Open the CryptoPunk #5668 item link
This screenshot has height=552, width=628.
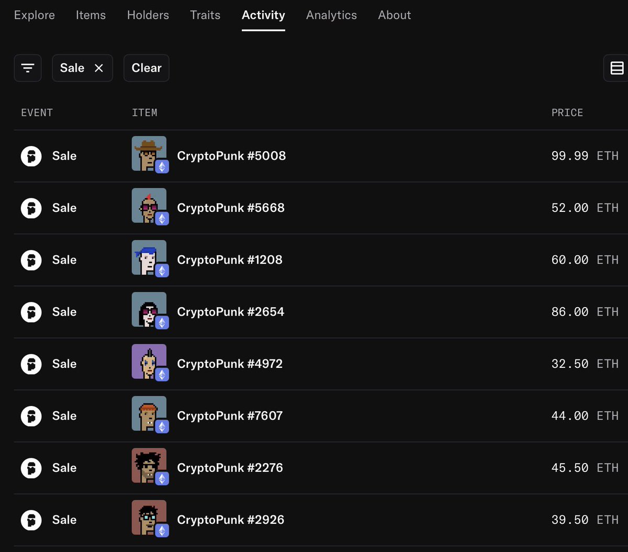[231, 208]
